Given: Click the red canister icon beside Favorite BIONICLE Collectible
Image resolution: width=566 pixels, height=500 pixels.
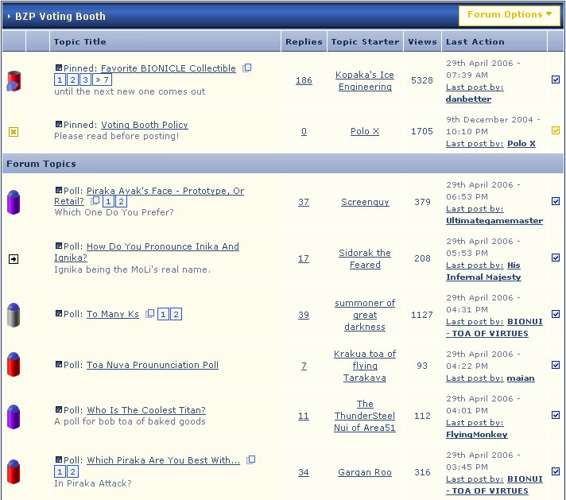Looking at the screenshot, I should 14,81.
